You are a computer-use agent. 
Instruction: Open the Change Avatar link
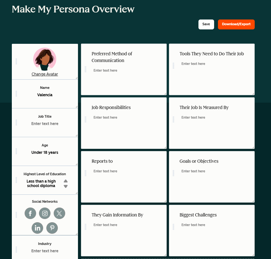coord(45,74)
